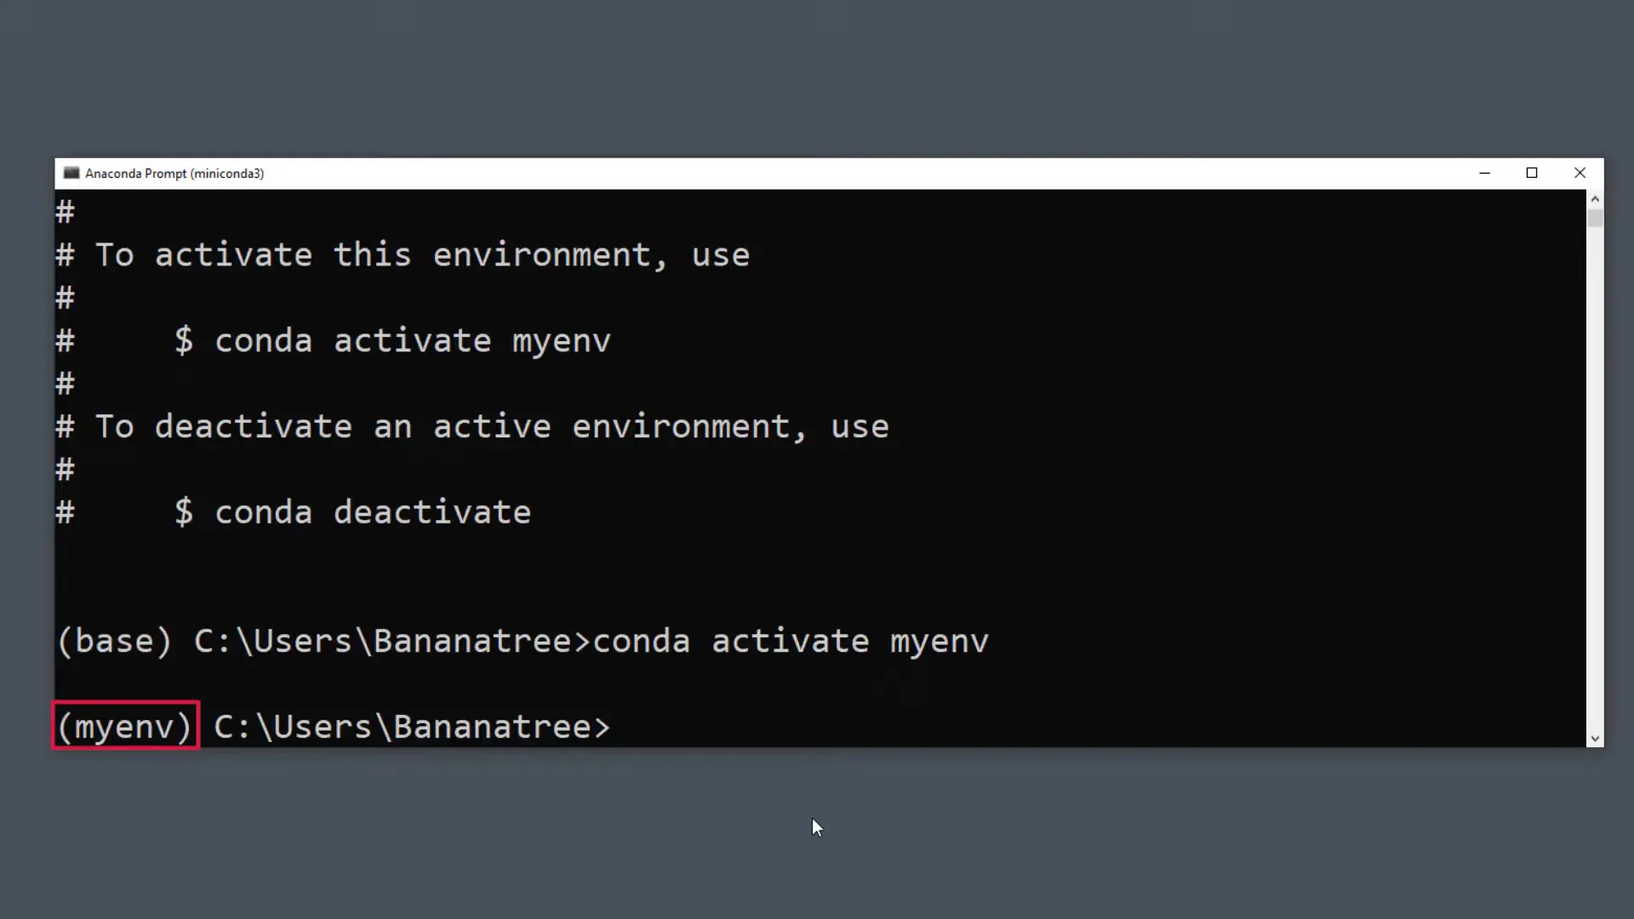This screenshot has height=919, width=1634.
Task: Click the Anaconda Prompt application icon in title bar
Action: coord(71,173)
